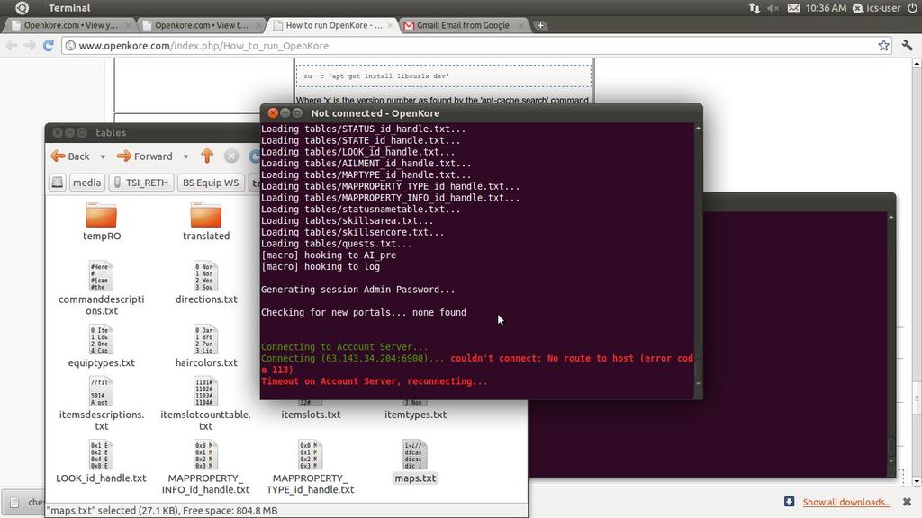Open the messaging envelope indicator menu
The width and height of the screenshot is (922, 518).
(x=792, y=7)
